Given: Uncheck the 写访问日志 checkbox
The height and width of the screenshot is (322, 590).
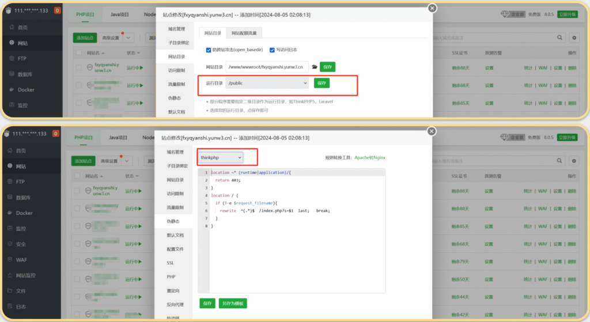Looking at the screenshot, I should 273,50.
